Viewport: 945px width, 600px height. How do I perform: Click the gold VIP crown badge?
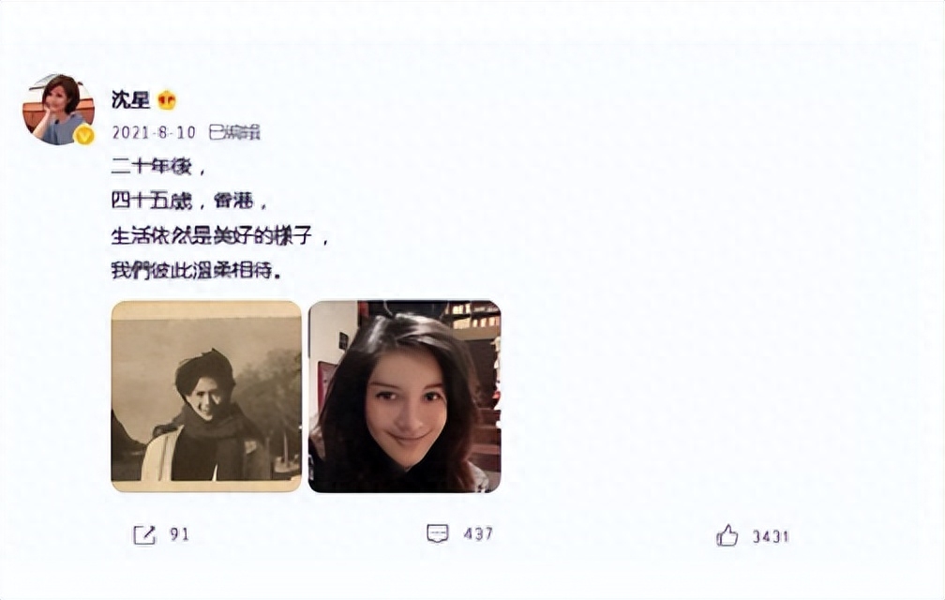pos(167,100)
